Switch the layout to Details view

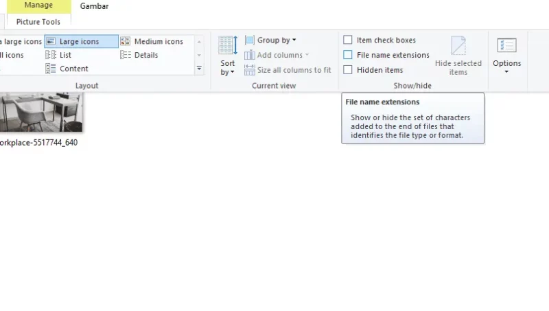(x=139, y=55)
